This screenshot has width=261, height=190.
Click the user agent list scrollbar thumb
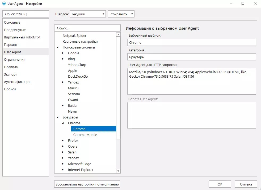[x=118, y=88]
